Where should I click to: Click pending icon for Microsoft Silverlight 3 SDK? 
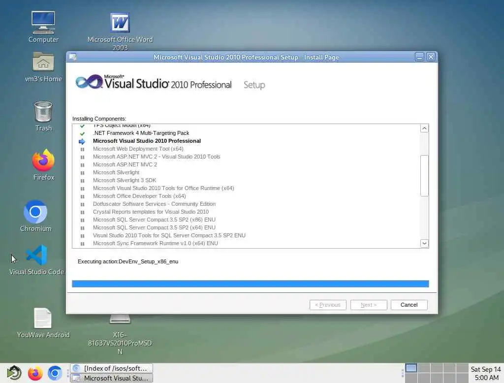tap(82, 181)
